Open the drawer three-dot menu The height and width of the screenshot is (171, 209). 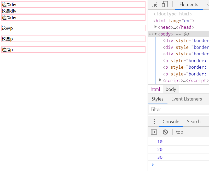click(154, 122)
